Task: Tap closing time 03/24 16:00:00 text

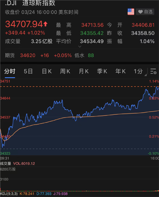Action: point(39,12)
